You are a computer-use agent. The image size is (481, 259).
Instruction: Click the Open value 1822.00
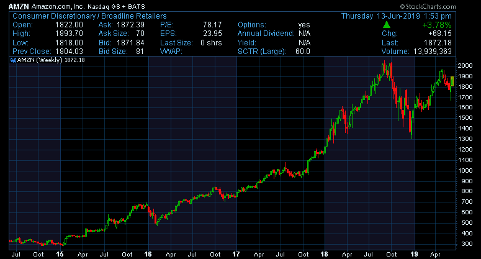69,25
